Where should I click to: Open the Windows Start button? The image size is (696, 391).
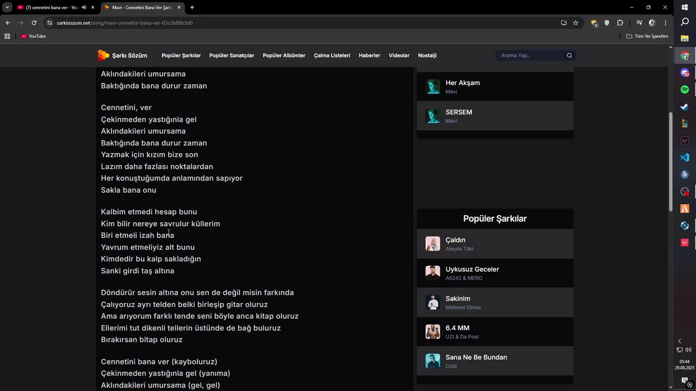click(x=685, y=7)
